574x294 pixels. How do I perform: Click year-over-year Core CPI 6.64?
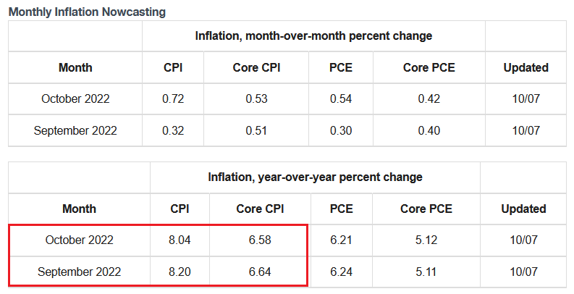coord(260,272)
